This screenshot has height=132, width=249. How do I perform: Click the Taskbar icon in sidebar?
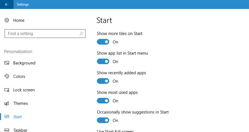click(7, 130)
